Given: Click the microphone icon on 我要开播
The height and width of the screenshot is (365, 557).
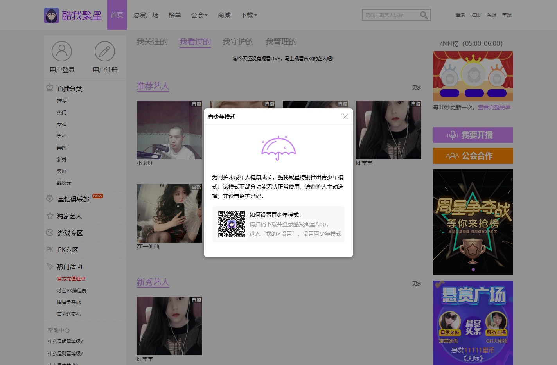Looking at the screenshot, I should tap(452, 135).
